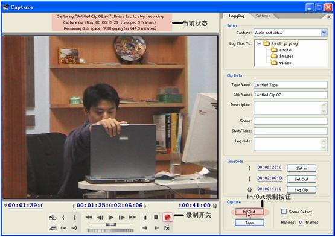The width and height of the screenshot is (335, 237).
Task: Click the In/Out capture button
Action: point(249,212)
